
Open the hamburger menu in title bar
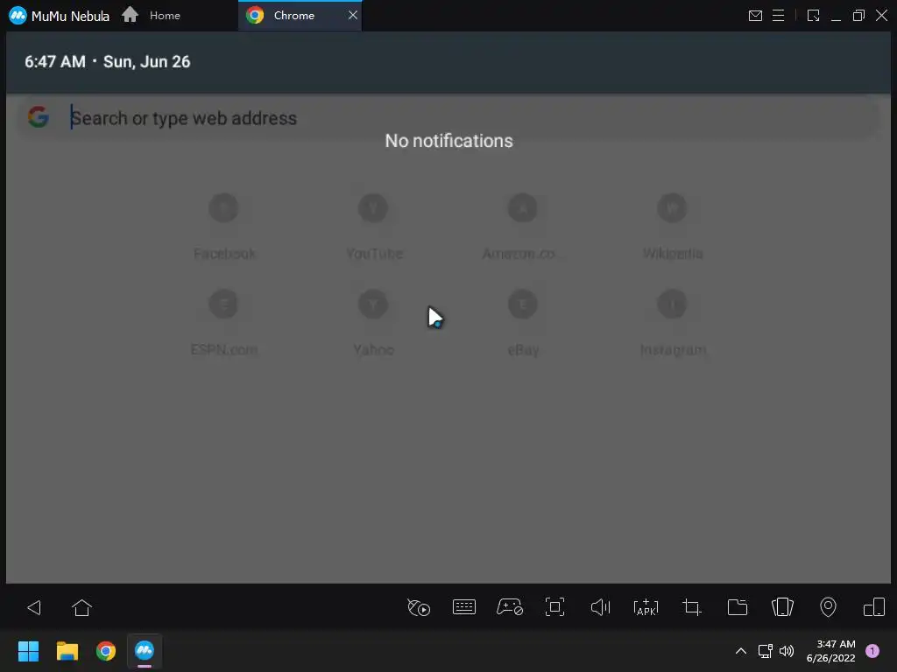click(x=778, y=16)
